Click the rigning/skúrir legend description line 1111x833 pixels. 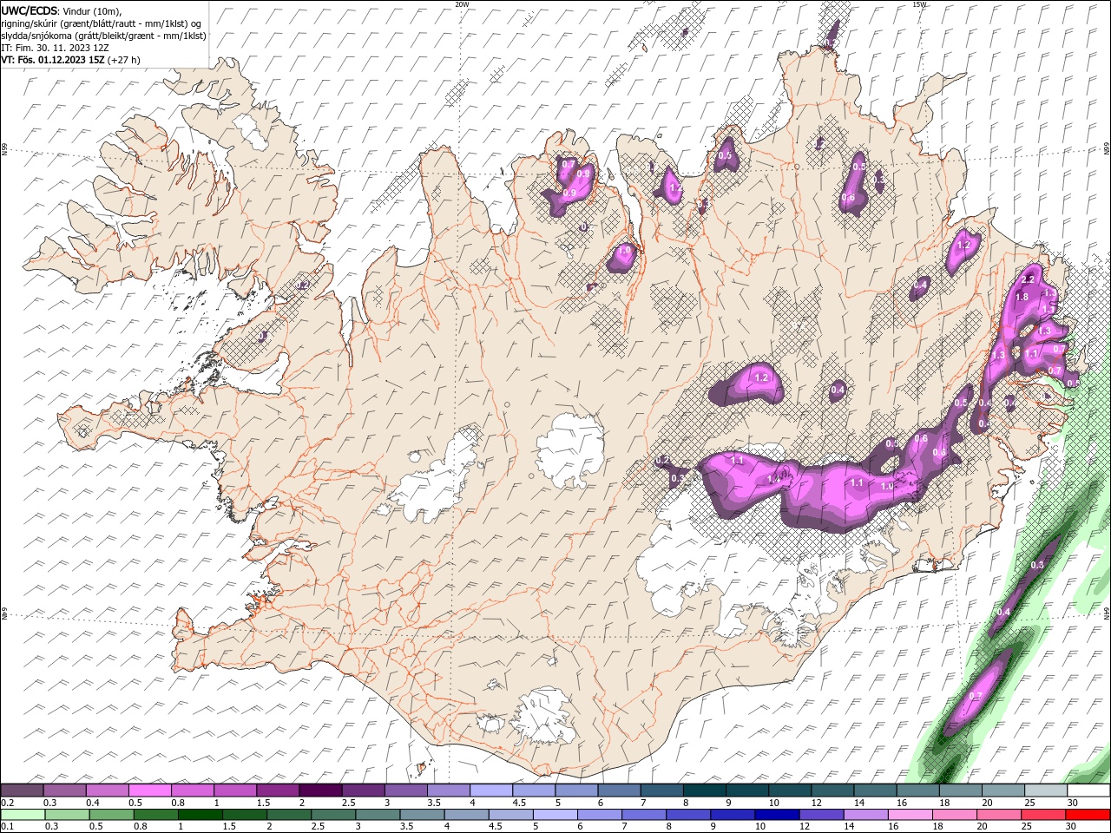click(x=102, y=23)
